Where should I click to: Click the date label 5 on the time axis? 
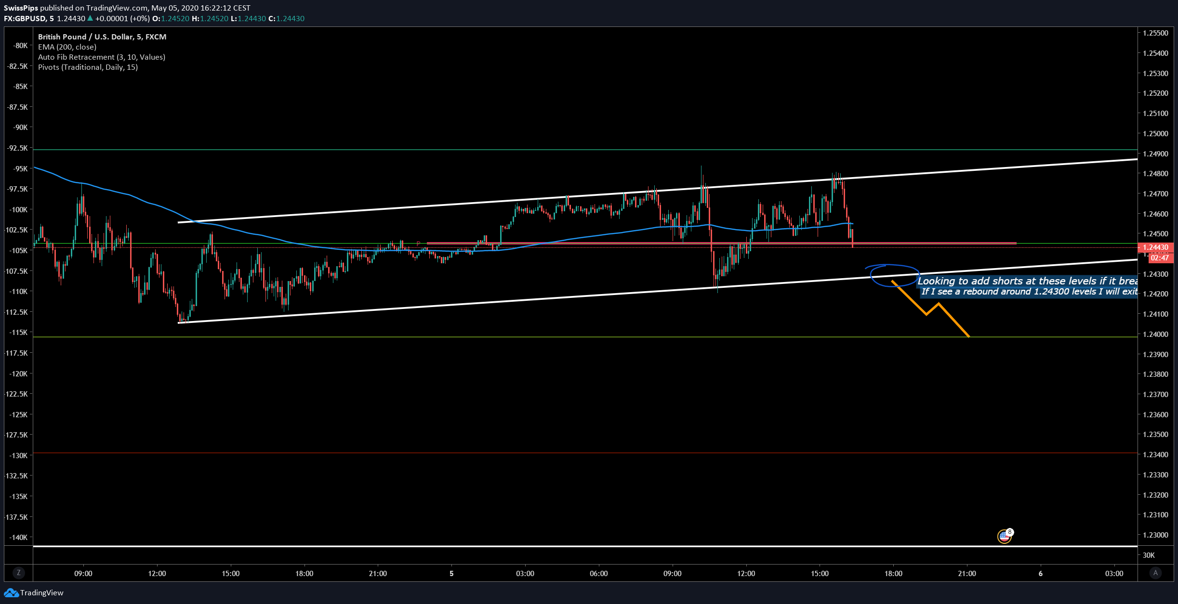[x=451, y=573]
